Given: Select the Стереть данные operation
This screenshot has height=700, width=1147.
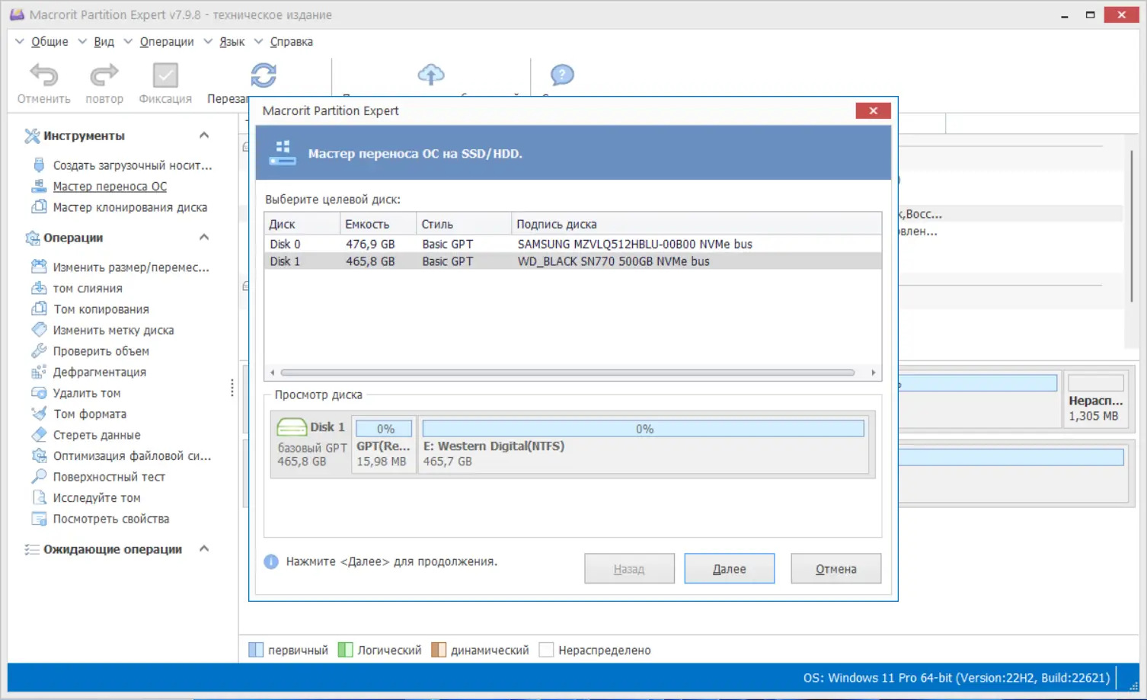Looking at the screenshot, I should [x=97, y=435].
